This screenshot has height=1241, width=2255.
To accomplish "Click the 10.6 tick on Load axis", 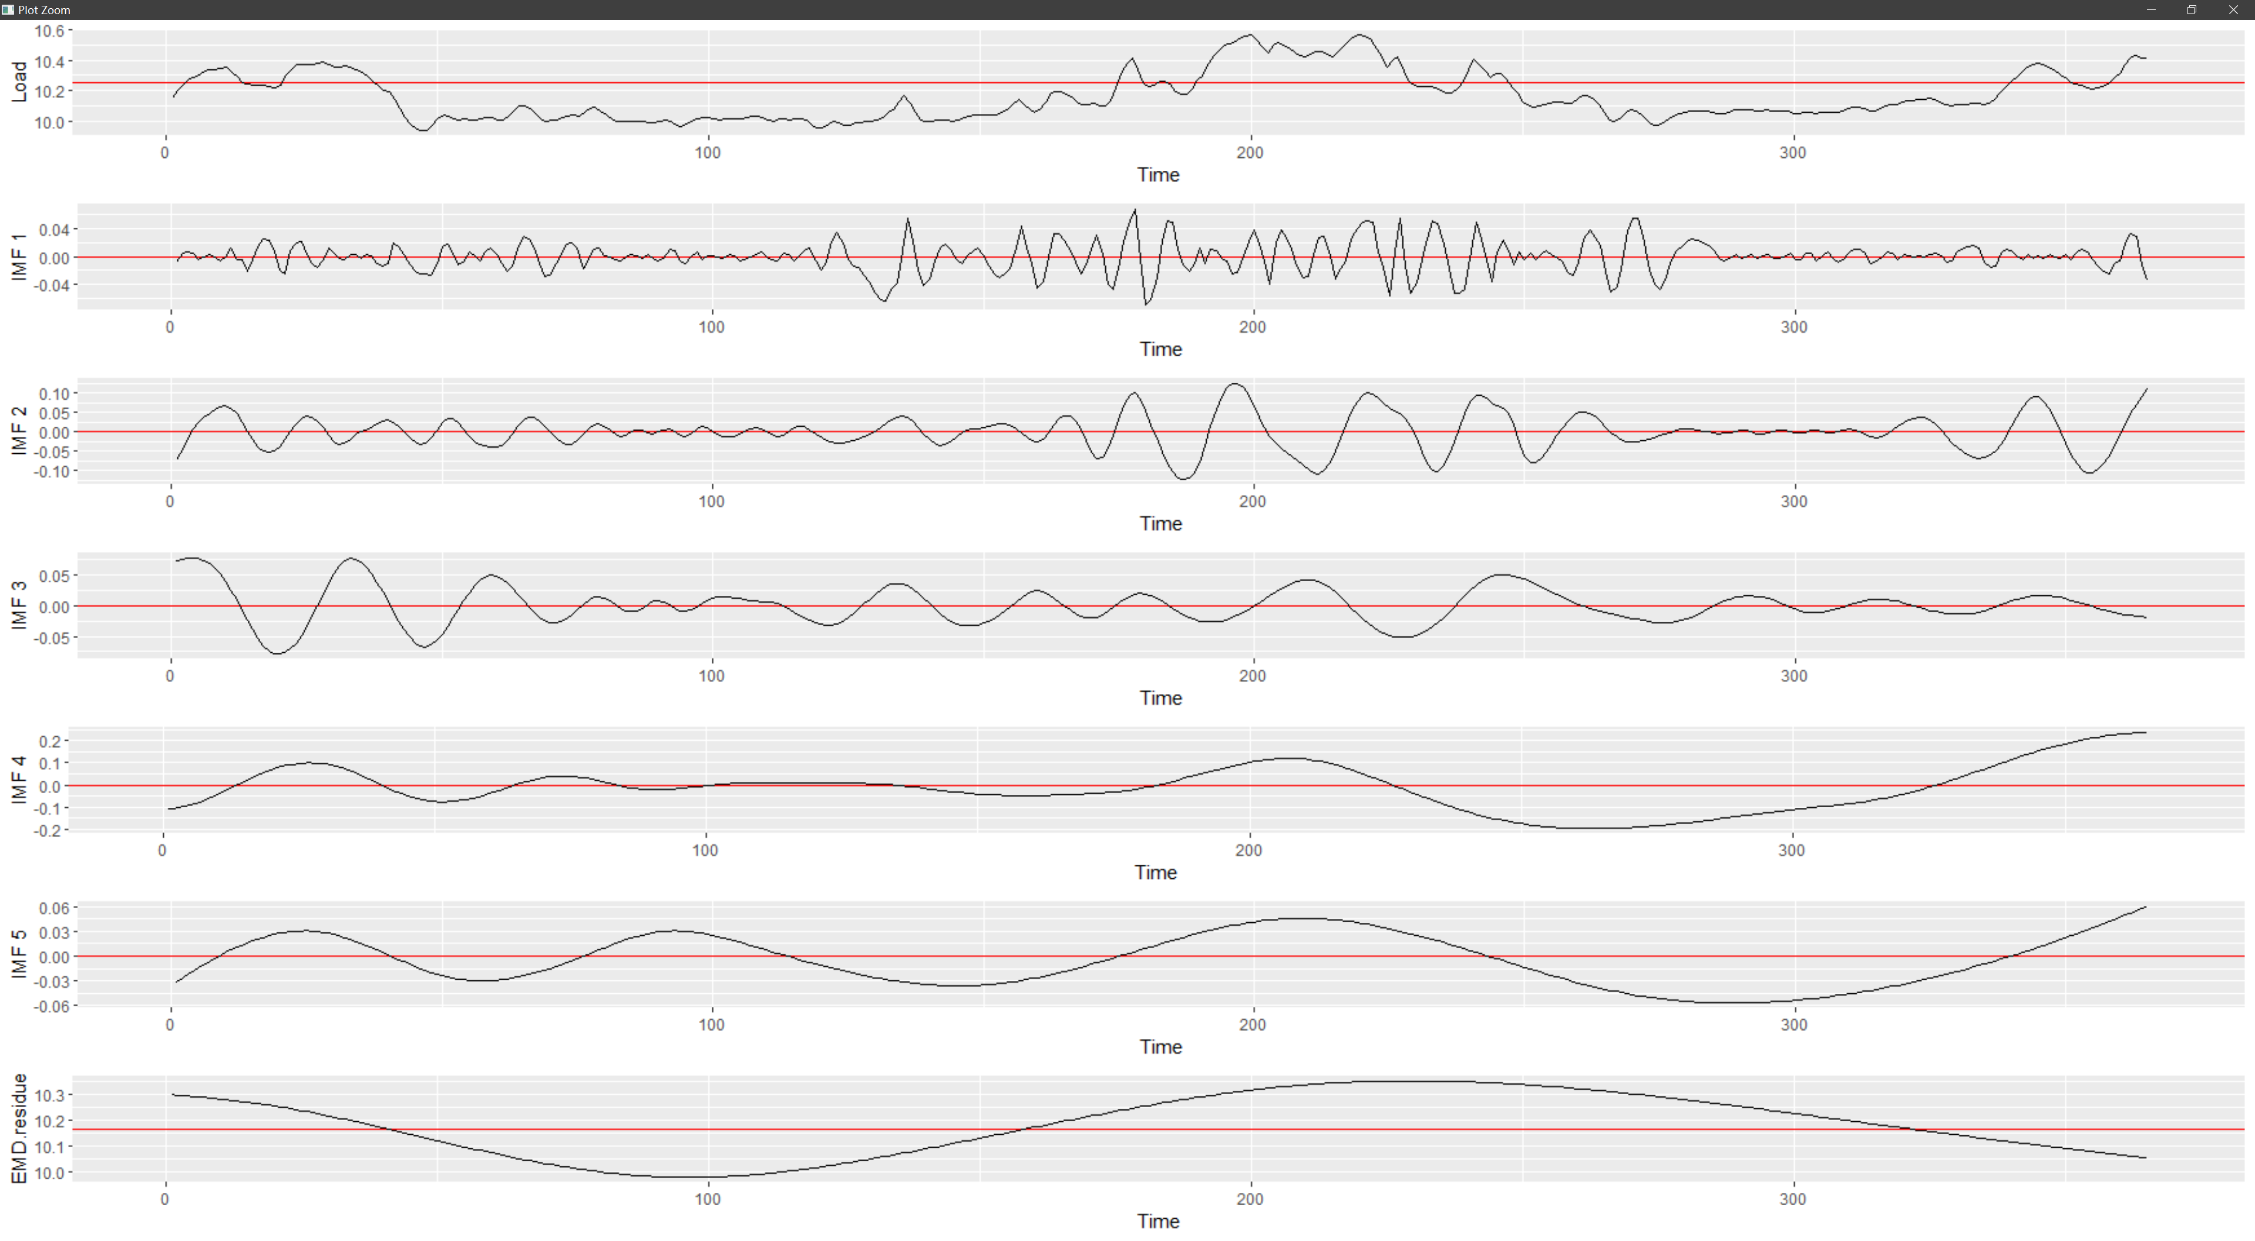I will pos(49,31).
